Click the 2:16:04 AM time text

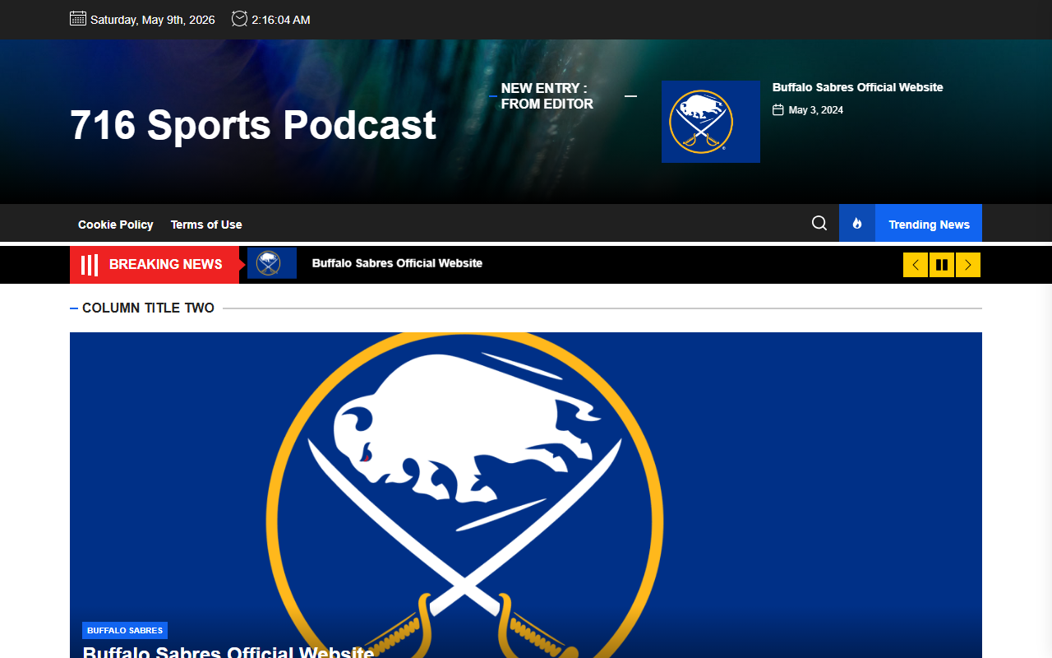pos(281,20)
